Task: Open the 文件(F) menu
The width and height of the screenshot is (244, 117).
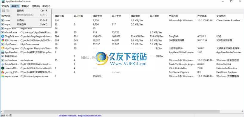Action: point(5,6)
